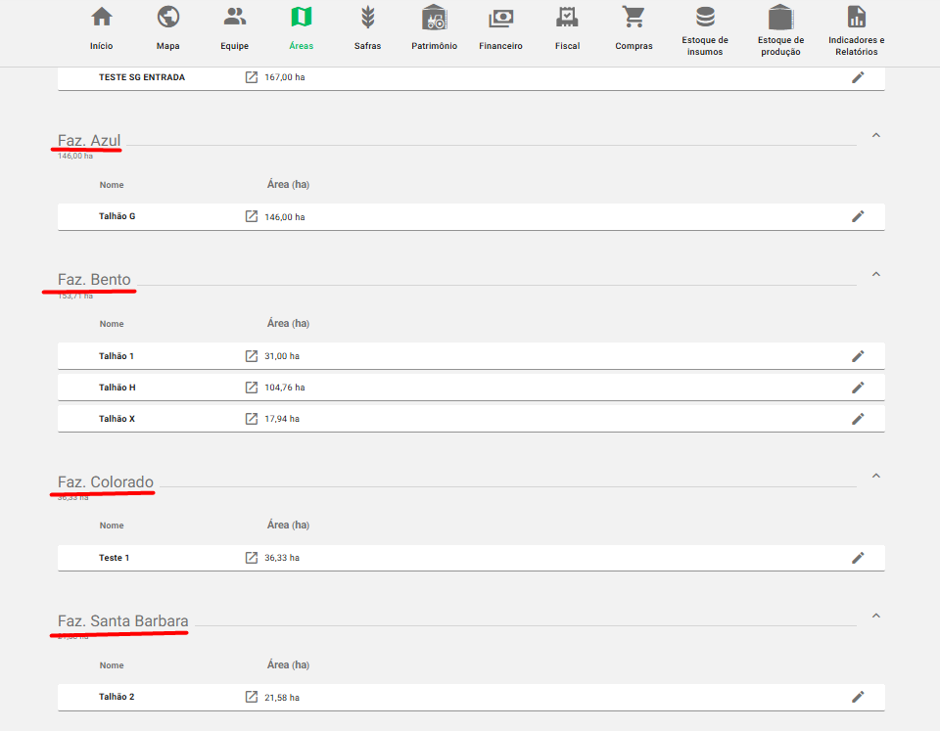The image size is (940, 731).
Task: Open external link icon for Talhão 2
Action: (x=252, y=697)
